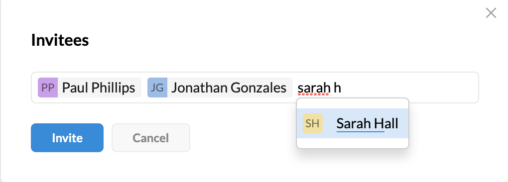The height and width of the screenshot is (182, 508).
Task: Dismiss the dialog using the Cancel button
Action: 150,138
